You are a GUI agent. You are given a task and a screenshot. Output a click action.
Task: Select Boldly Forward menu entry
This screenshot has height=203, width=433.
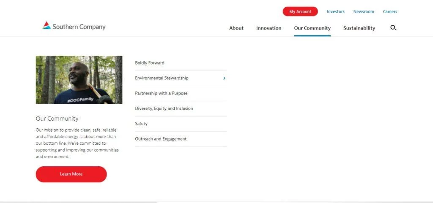(x=150, y=63)
